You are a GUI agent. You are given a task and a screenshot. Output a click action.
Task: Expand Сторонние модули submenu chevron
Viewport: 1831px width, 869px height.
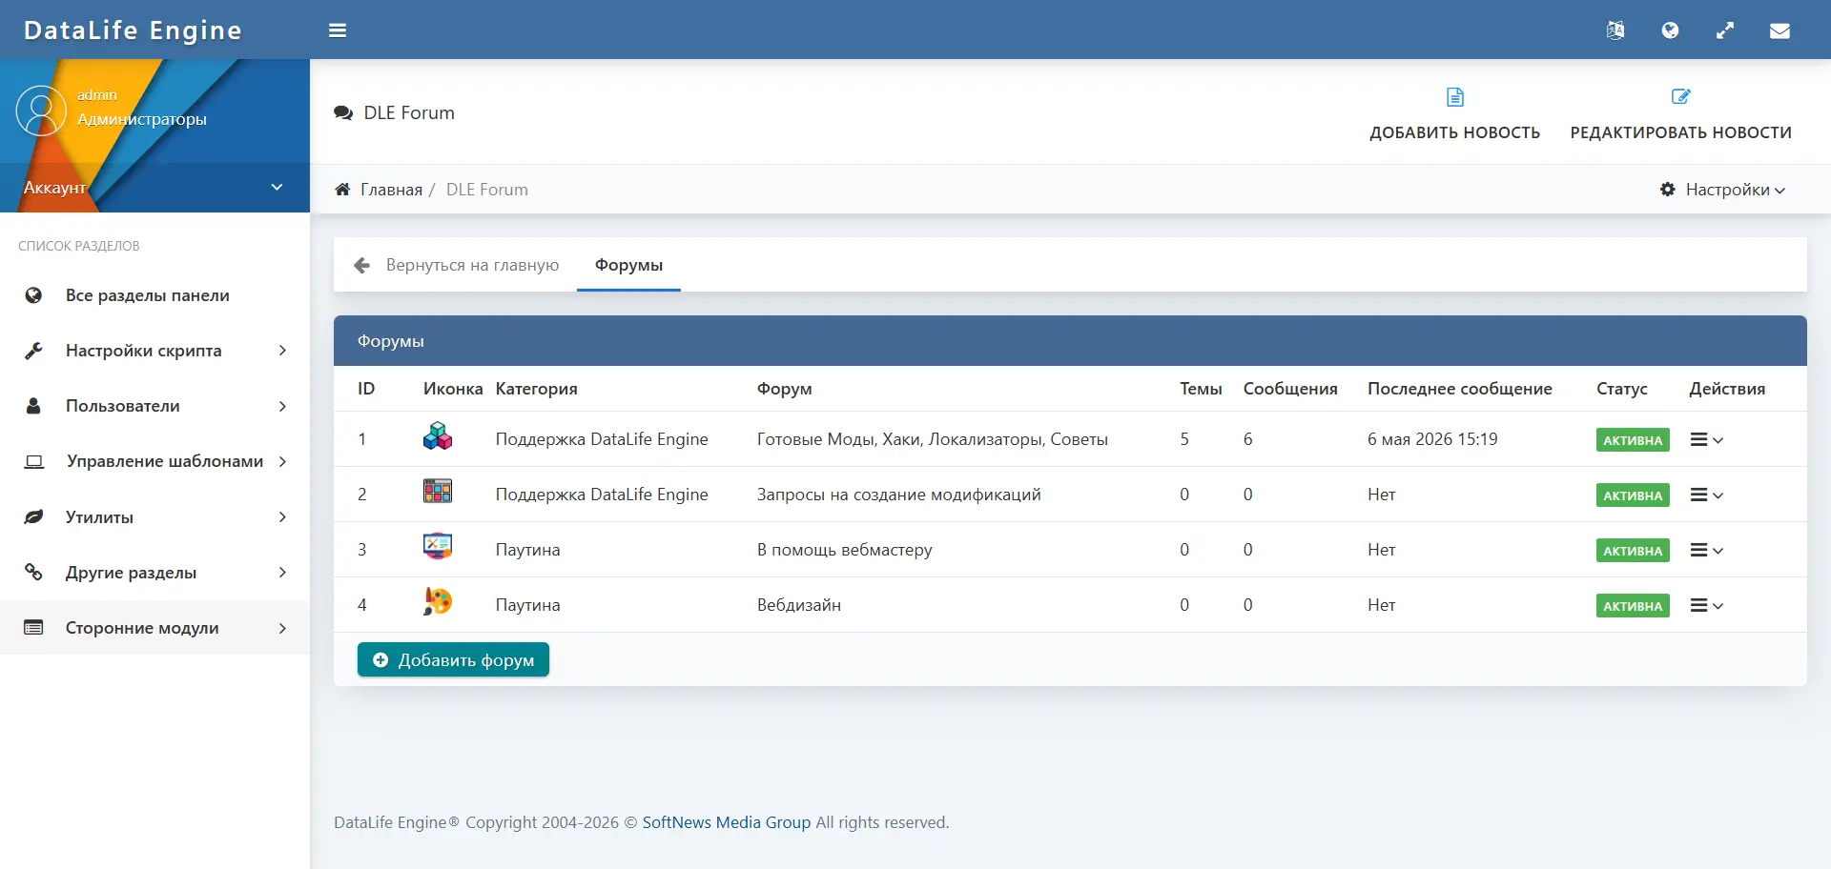pyautogui.click(x=282, y=628)
